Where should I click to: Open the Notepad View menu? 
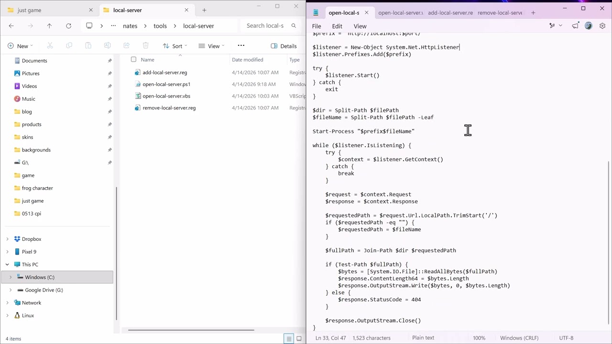tap(360, 26)
